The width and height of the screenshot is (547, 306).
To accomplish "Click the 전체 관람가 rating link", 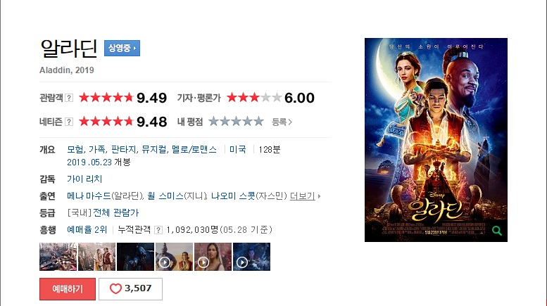I will [x=116, y=212].
